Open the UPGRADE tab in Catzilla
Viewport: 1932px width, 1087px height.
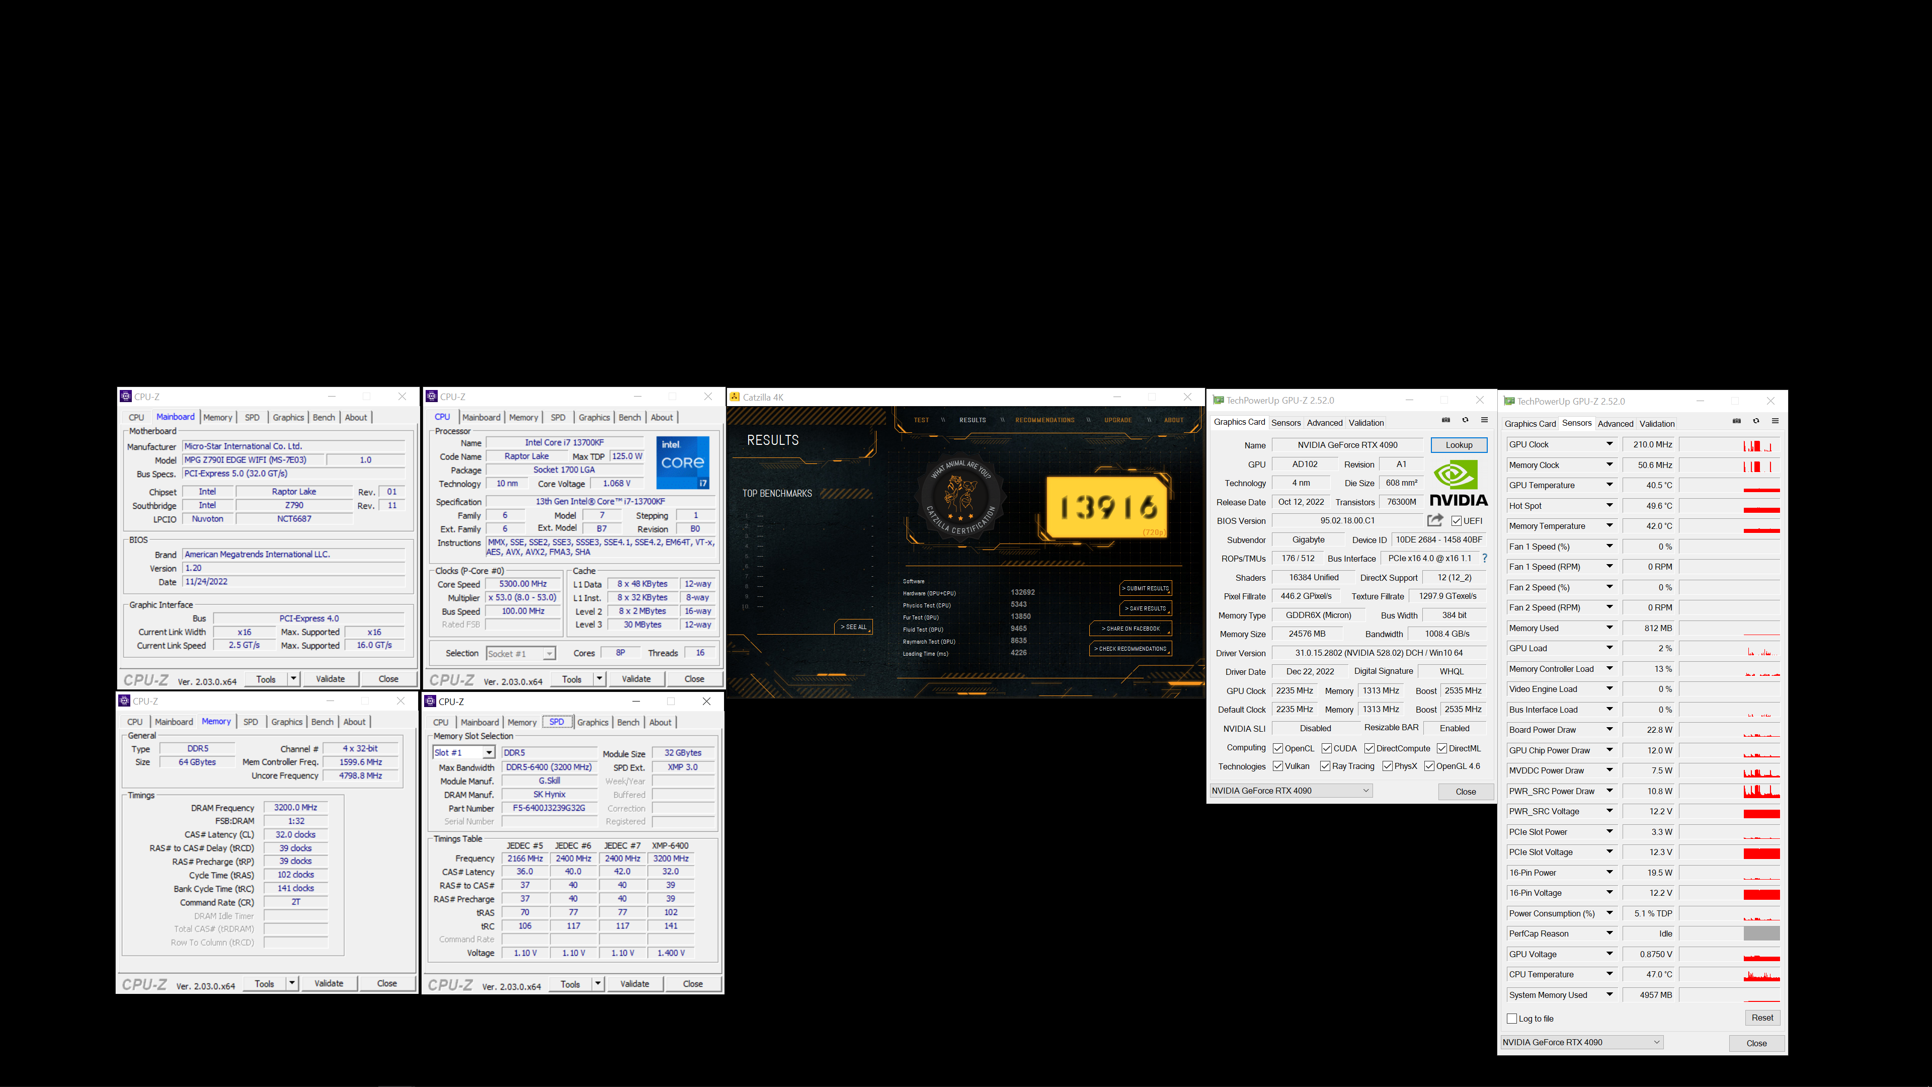pos(1117,420)
